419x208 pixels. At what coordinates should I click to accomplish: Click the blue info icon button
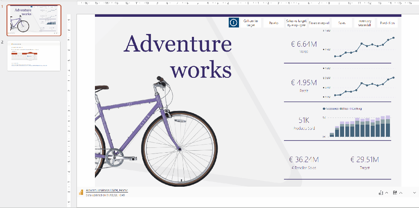click(234, 23)
